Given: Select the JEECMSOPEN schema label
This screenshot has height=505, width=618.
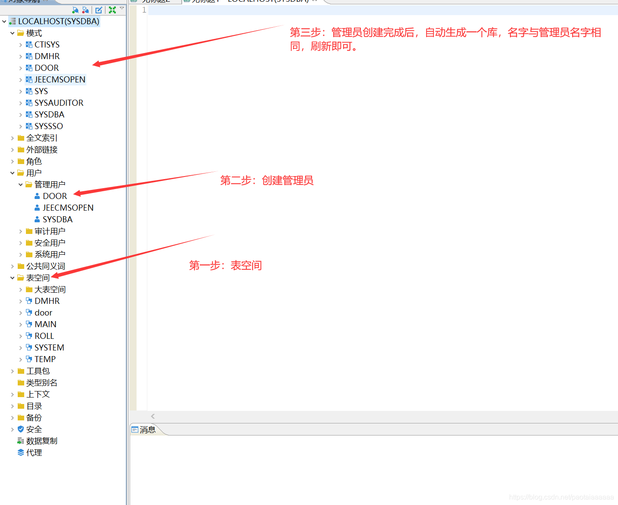Looking at the screenshot, I should (60, 79).
